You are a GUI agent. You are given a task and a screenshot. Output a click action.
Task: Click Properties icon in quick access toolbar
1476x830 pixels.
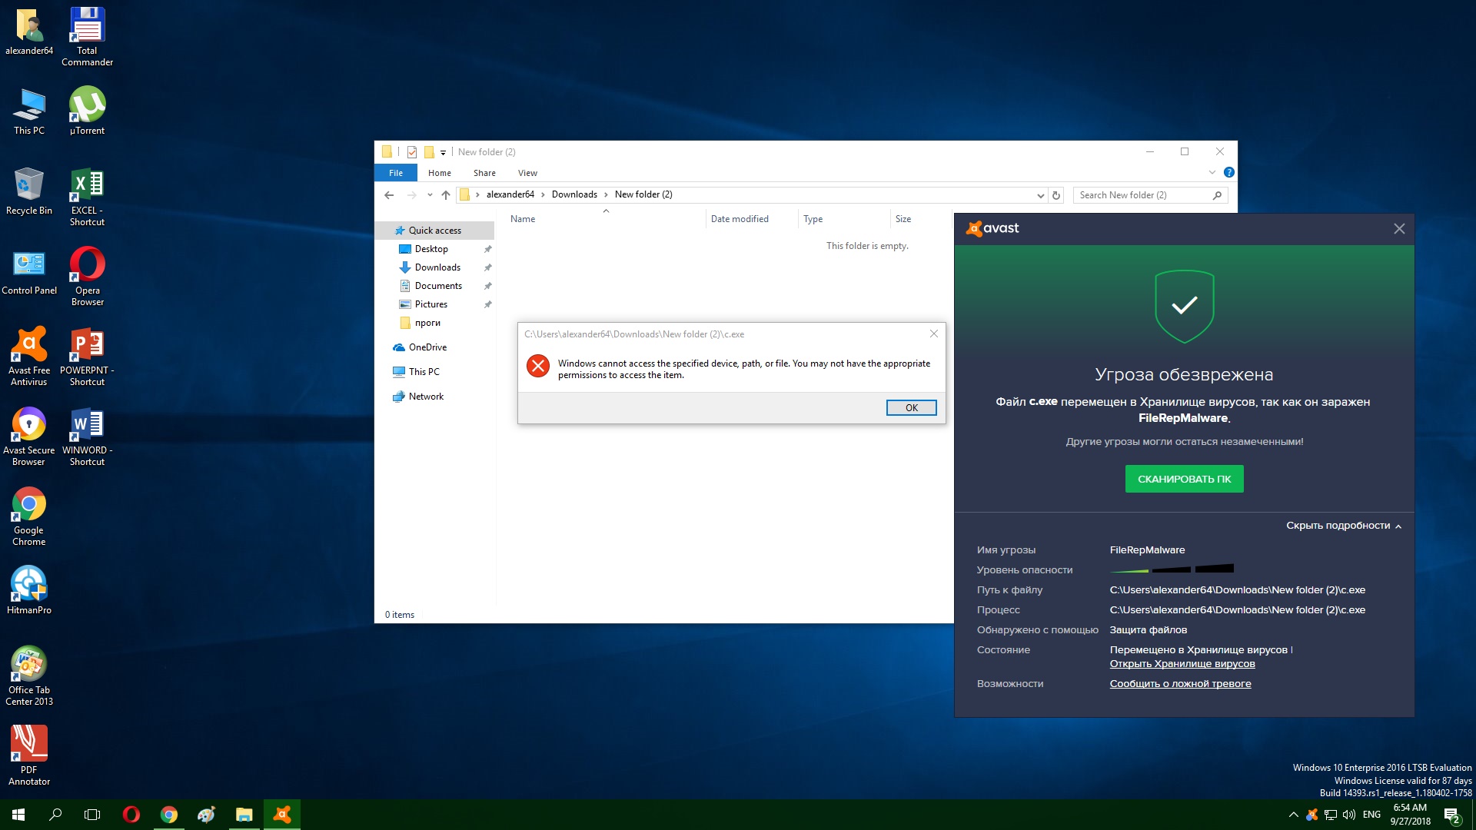(412, 152)
